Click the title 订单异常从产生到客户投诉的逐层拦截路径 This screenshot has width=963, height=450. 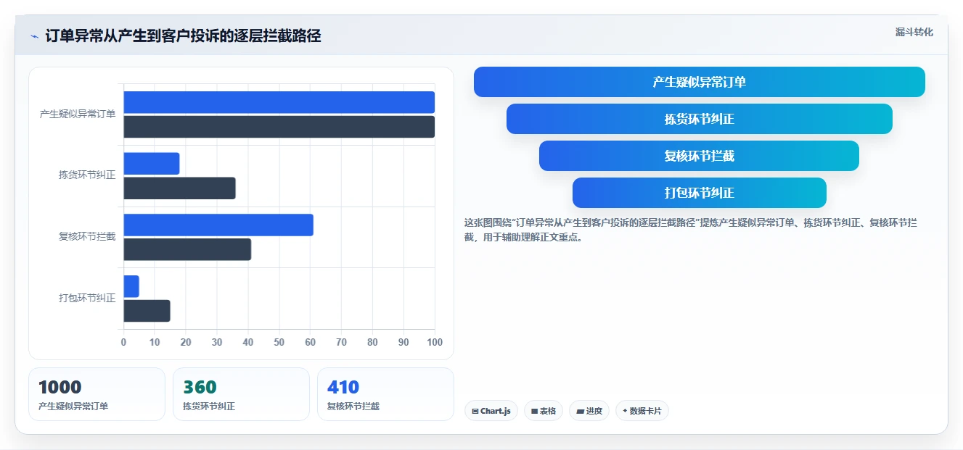tap(183, 36)
